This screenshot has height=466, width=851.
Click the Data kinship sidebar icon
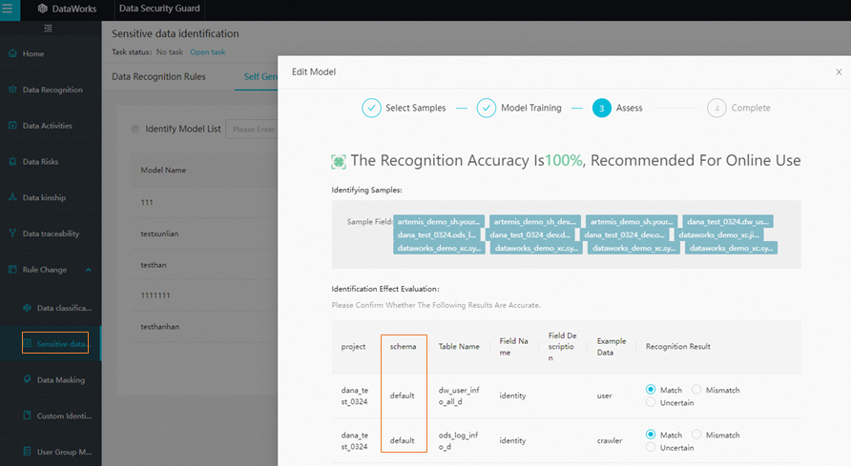point(12,197)
